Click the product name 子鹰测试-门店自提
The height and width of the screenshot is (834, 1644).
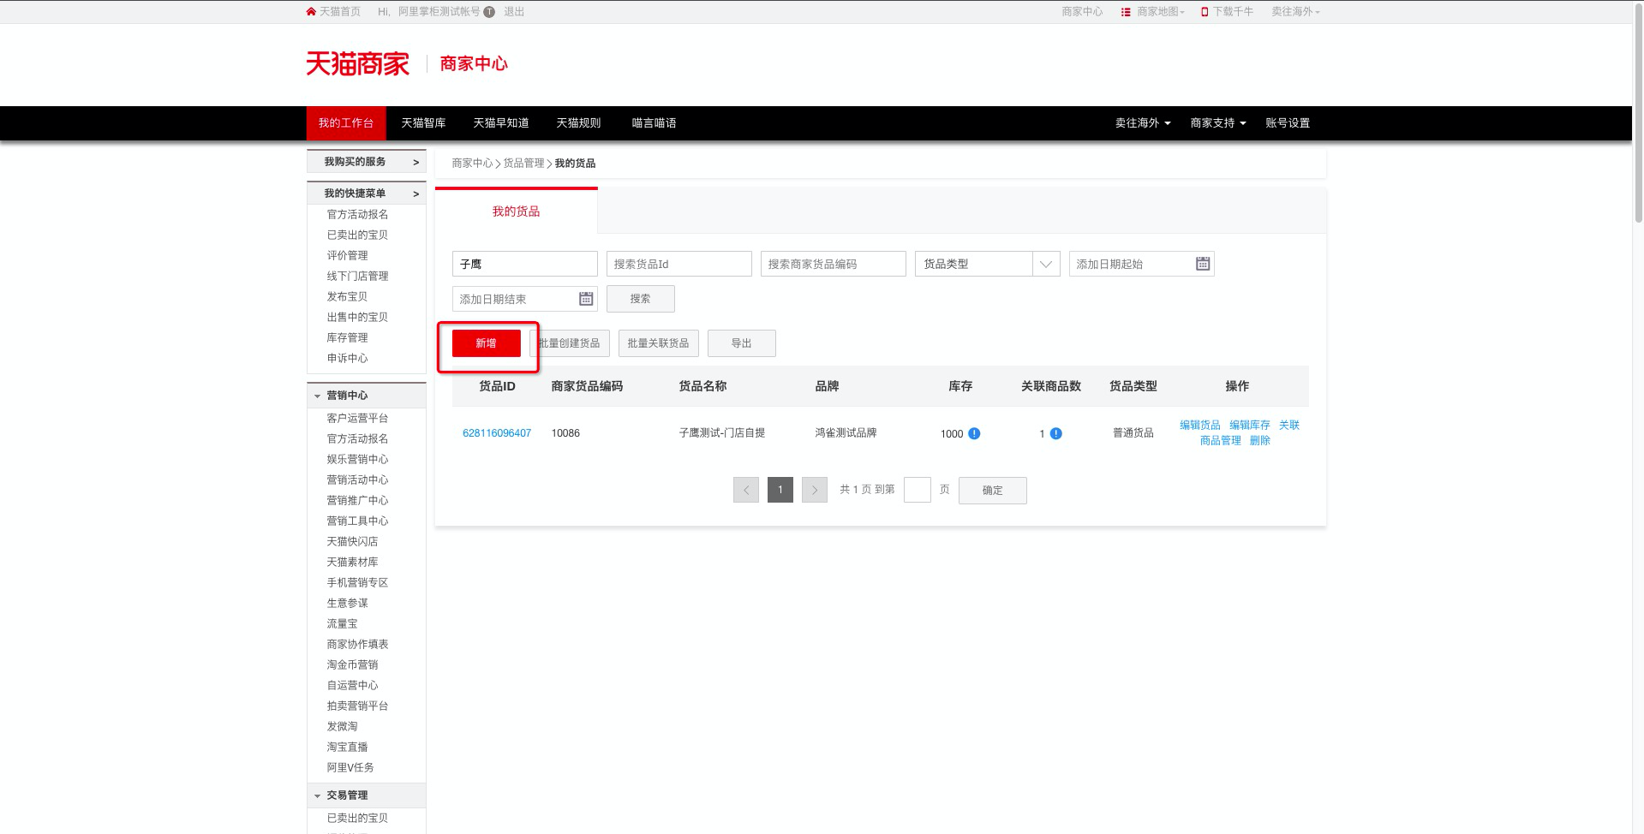pos(722,433)
